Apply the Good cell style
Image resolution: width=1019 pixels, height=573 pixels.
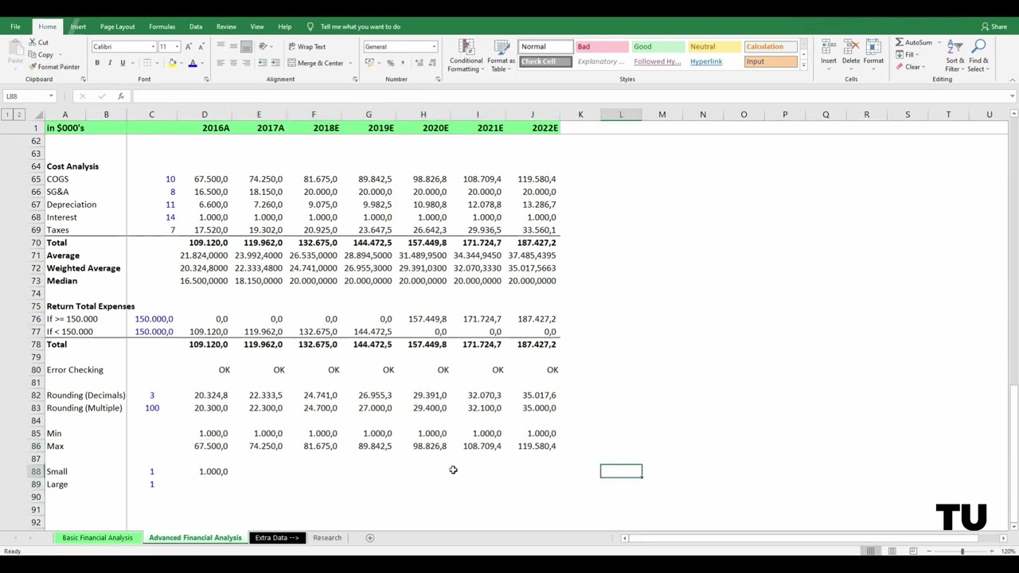(x=658, y=47)
